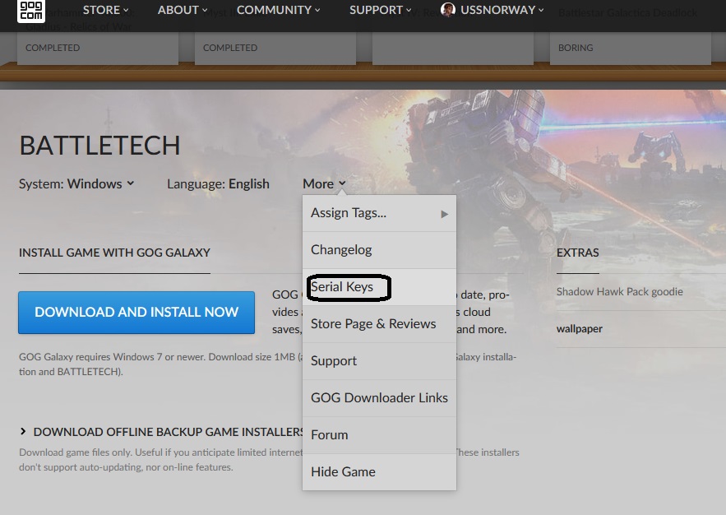Download the wallpaper extra
726x515 pixels.
click(x=579, y=329)
